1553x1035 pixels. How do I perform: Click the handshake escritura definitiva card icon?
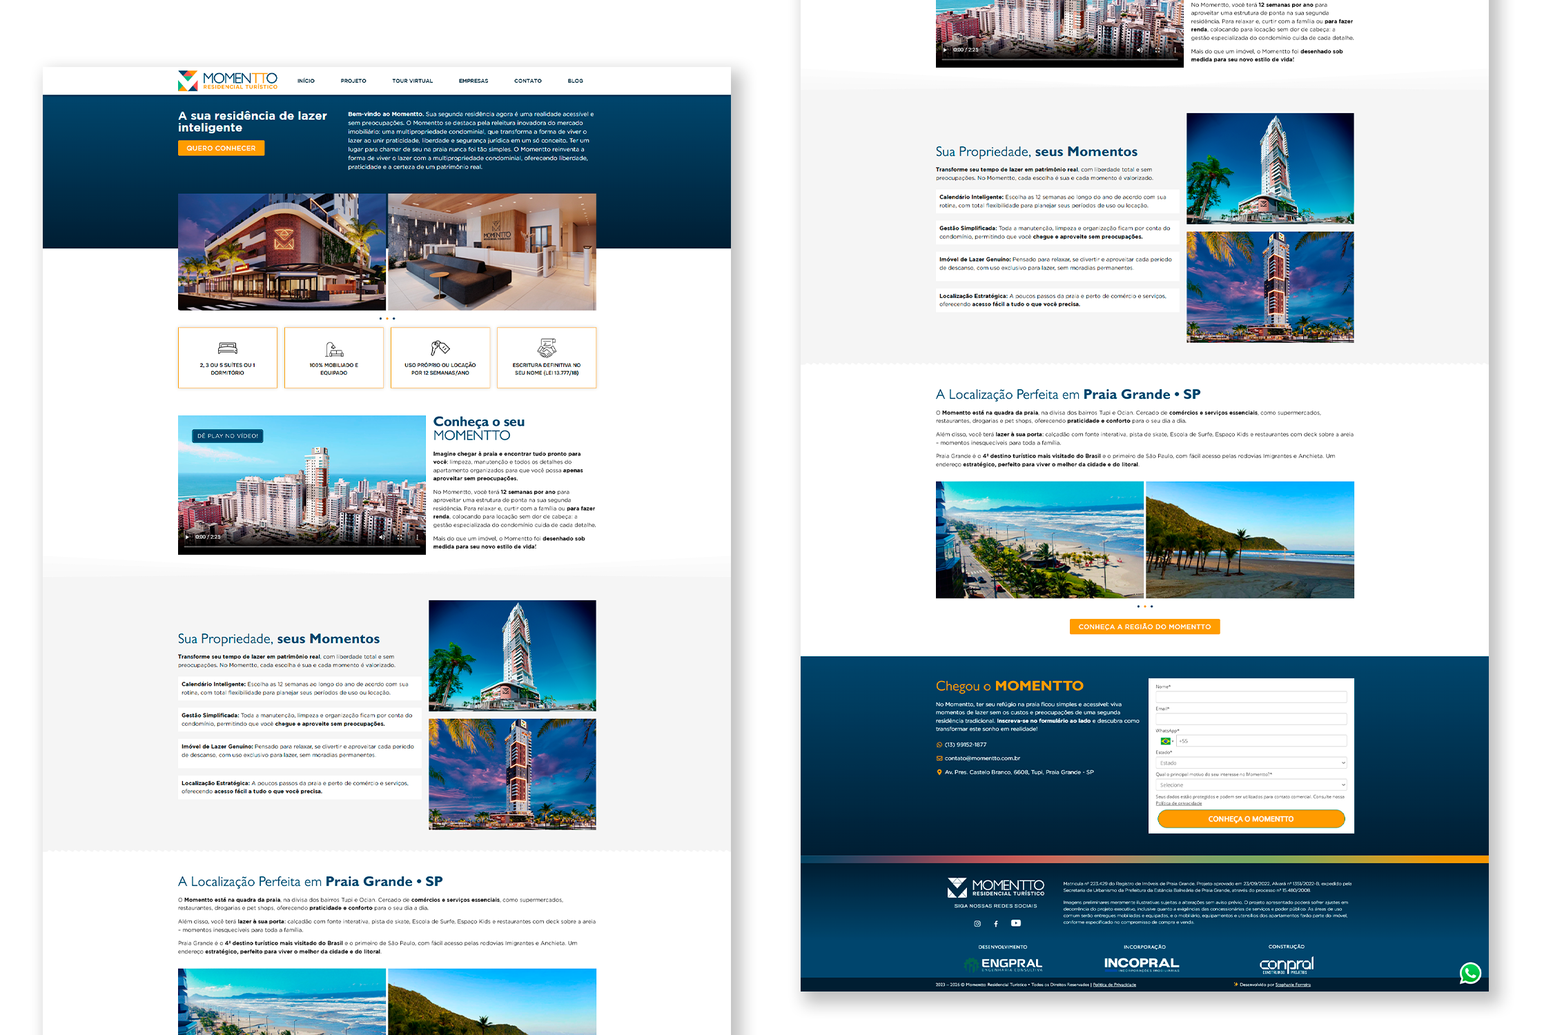[546, 347]
